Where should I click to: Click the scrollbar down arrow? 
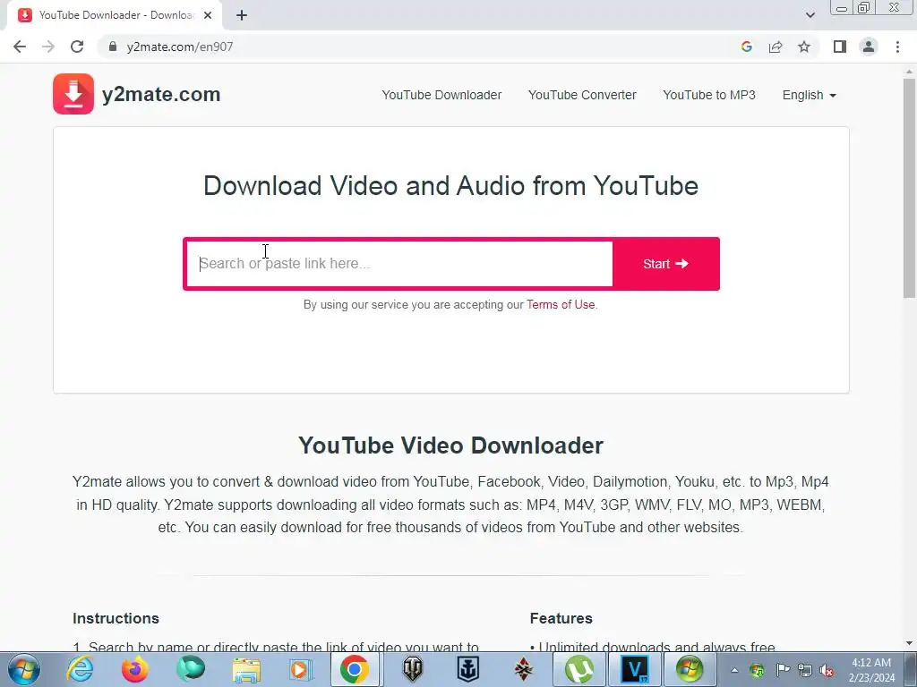pyautogui.click(x=909, y=643)
